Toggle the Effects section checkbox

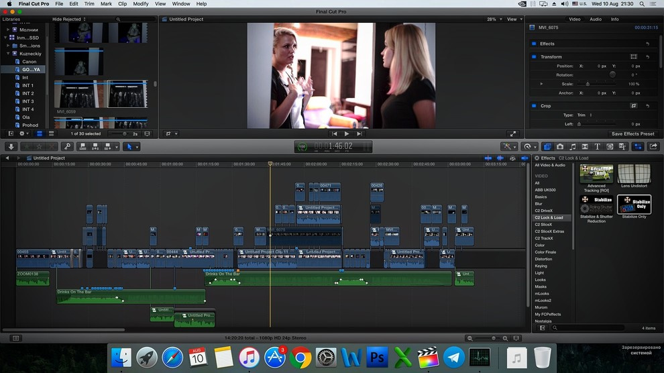(x=533, y=44)
